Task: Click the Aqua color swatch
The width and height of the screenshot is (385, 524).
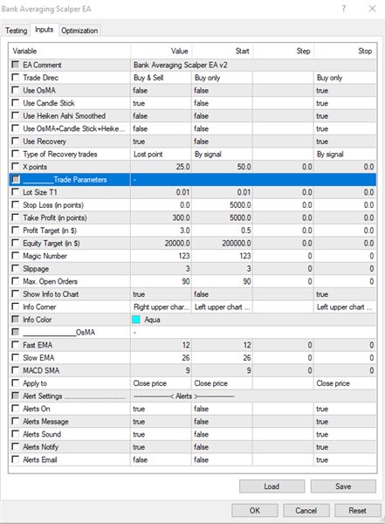Action: (x=136, y=320)
